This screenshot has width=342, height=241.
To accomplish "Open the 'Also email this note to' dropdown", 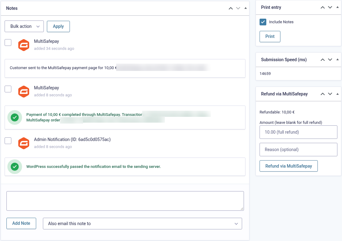I will [142, 224].
